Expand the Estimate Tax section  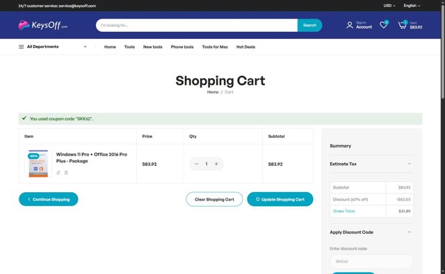click(x=409, y=164)
